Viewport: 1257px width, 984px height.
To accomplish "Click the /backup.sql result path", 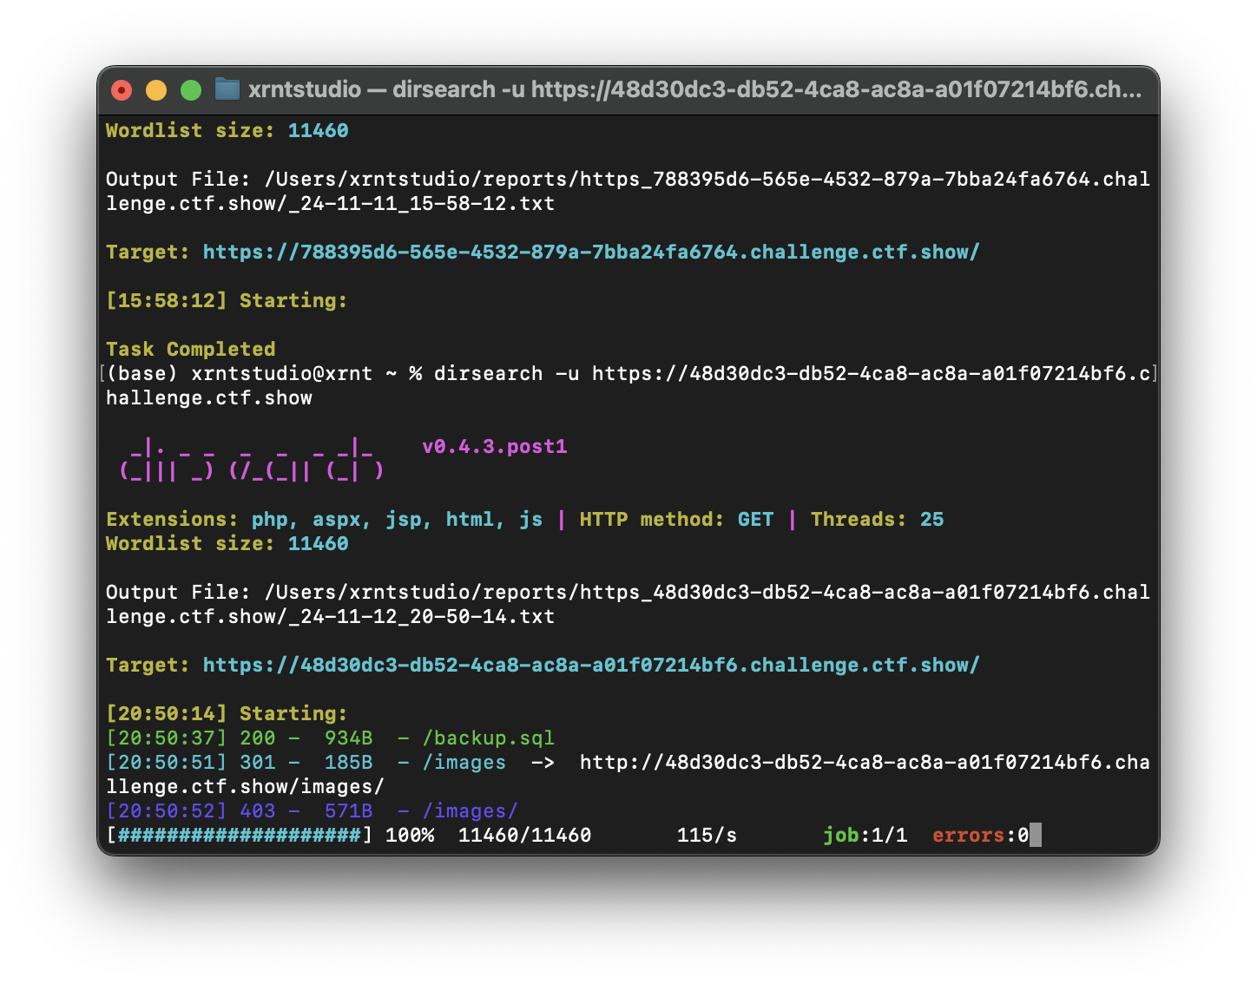I will [x=488, y=738].
